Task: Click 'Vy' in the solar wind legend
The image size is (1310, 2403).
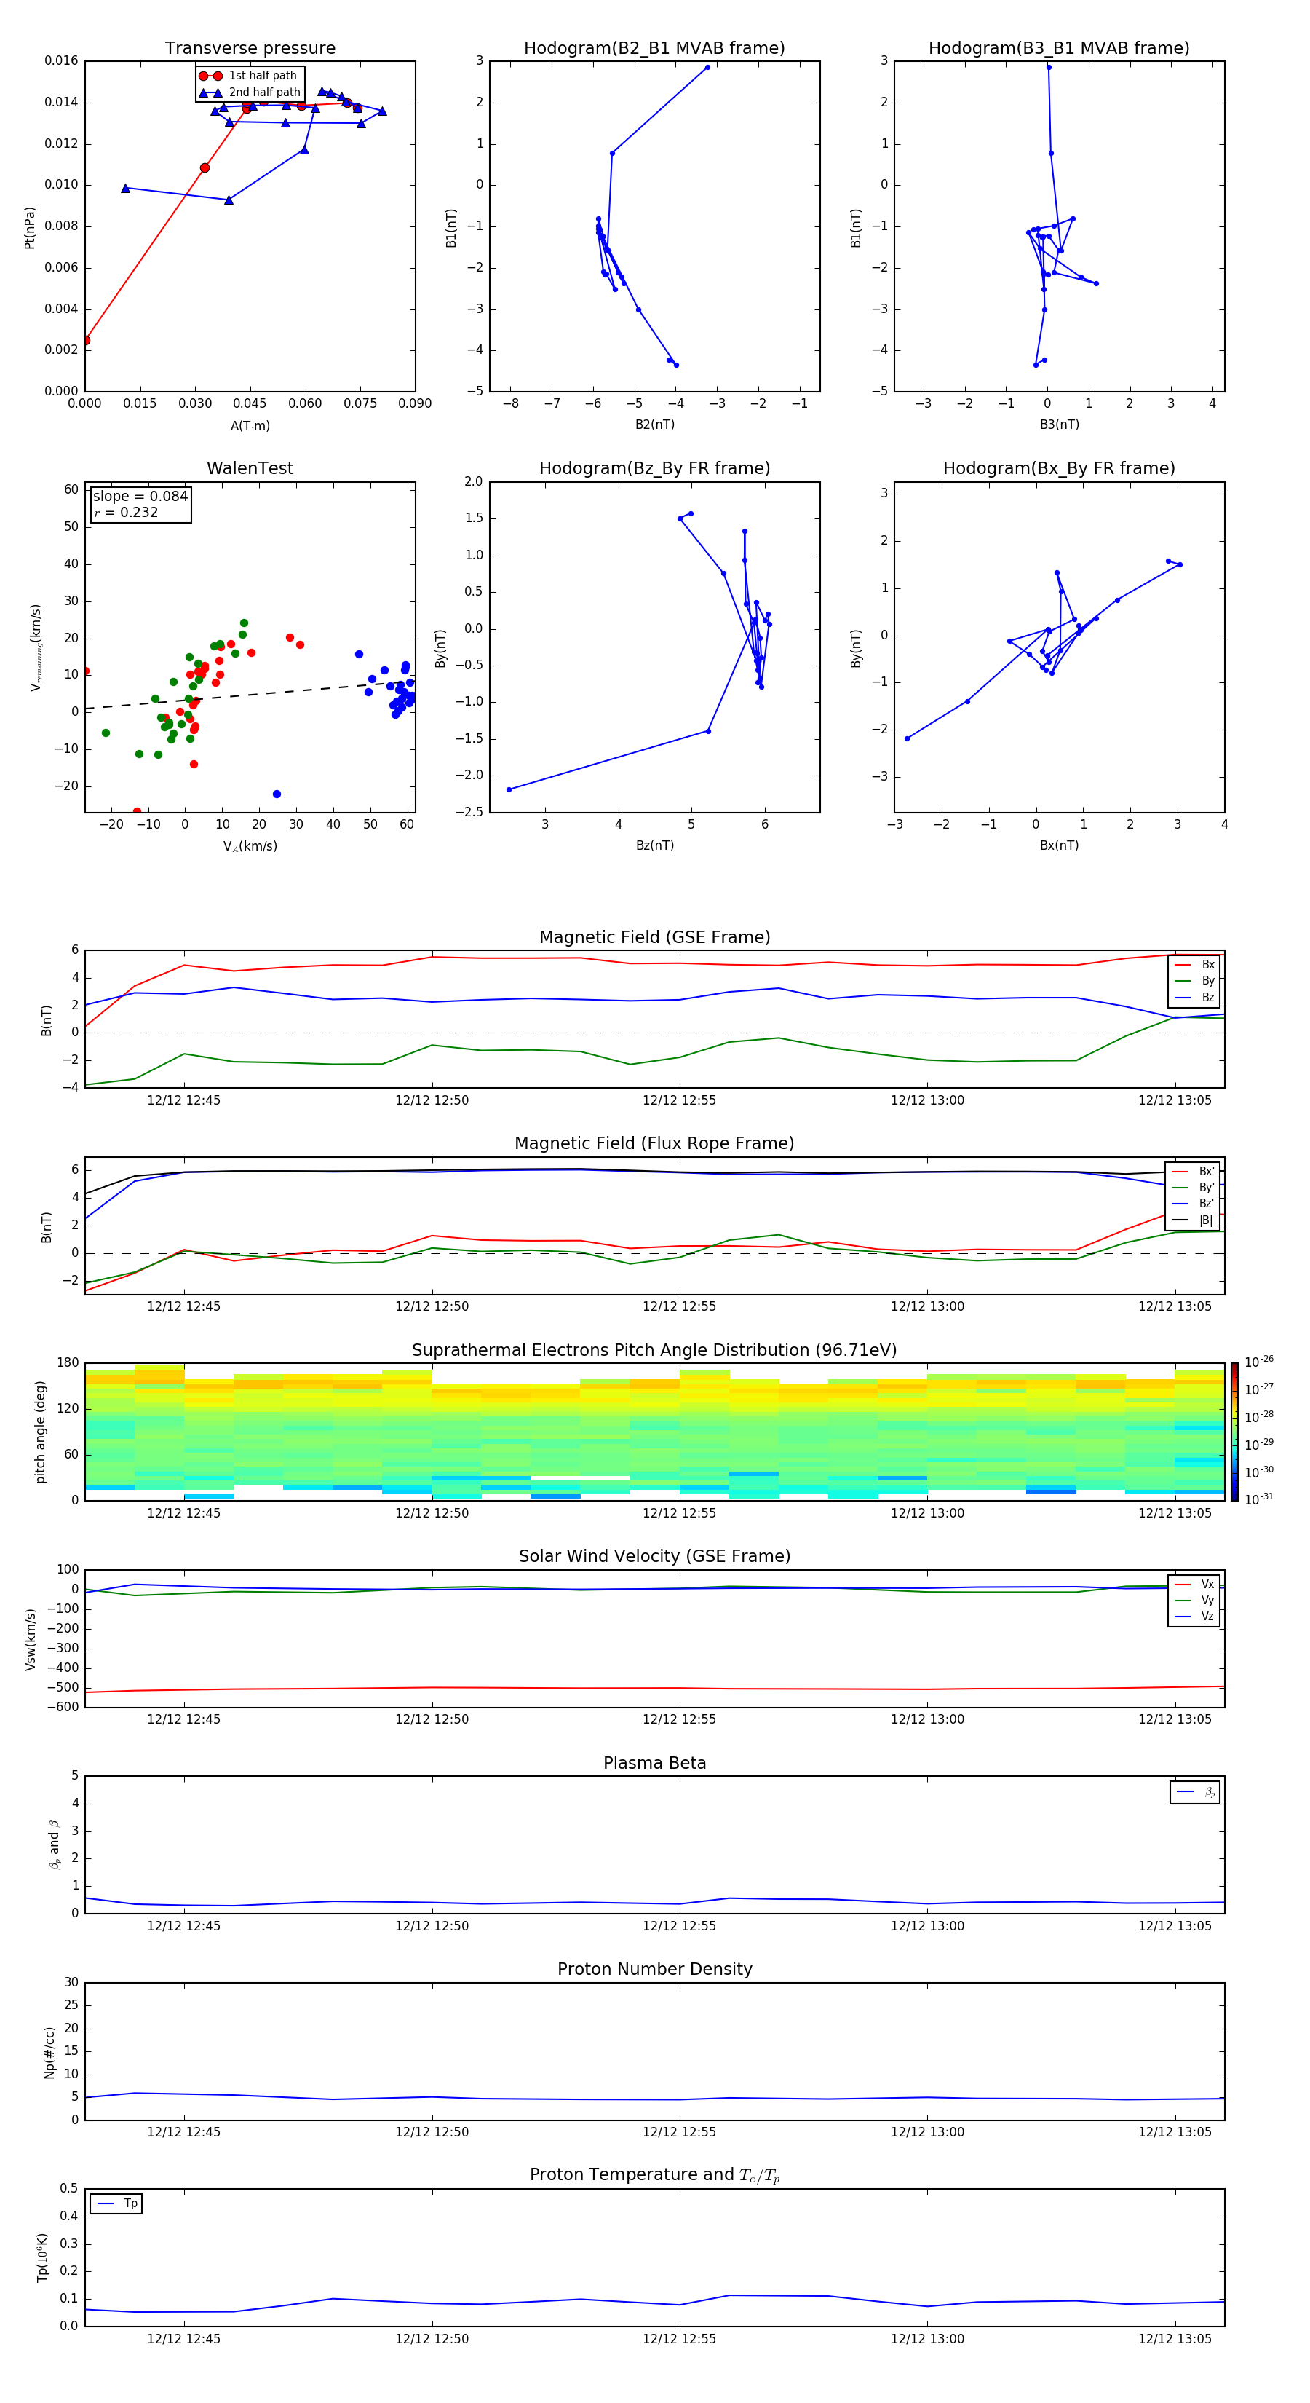Action: pos(1195,1600)
